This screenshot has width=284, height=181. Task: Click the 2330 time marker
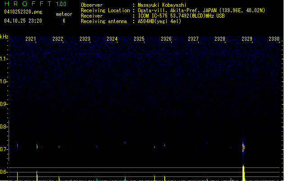click(274, 39)
